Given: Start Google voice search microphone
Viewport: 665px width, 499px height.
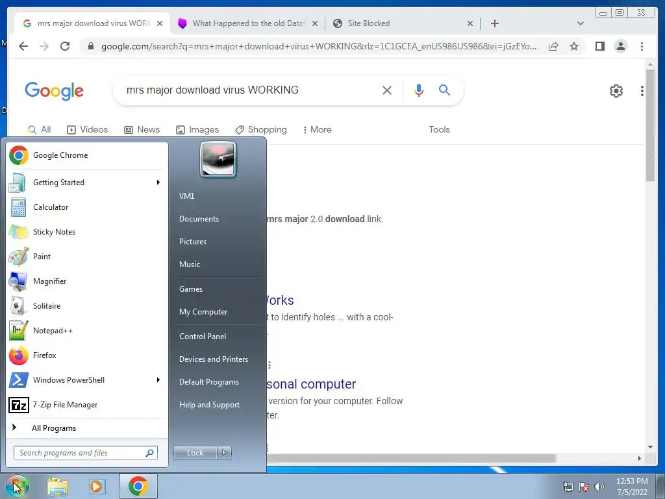Looking at the screenshot, I should (x=419, y=90).
